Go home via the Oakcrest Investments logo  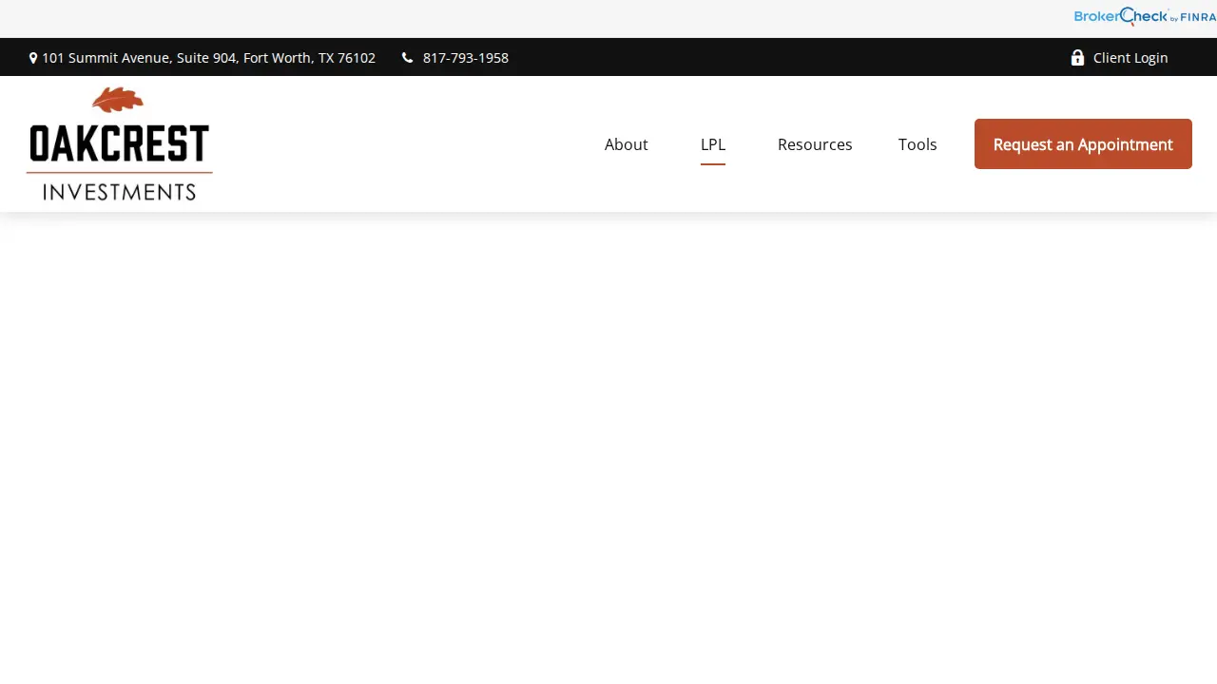pyautogui.click(x=120, y=143)
